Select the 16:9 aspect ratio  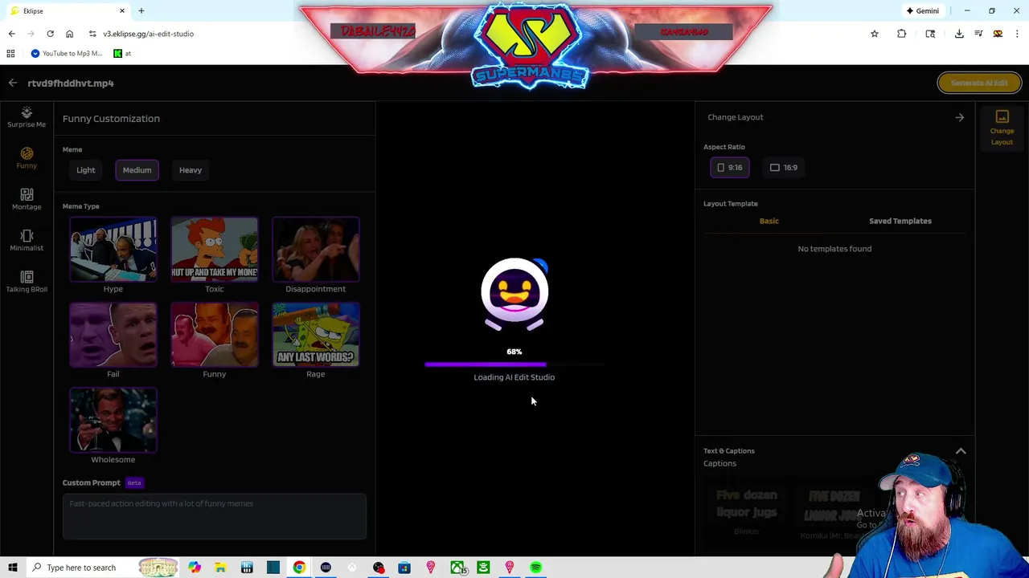[784, 168]
